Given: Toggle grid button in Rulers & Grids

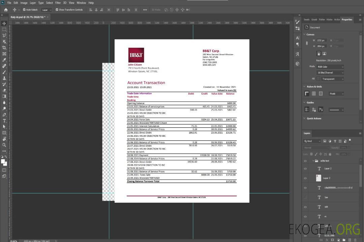Looking at the screenshot, I should [314, 93].
